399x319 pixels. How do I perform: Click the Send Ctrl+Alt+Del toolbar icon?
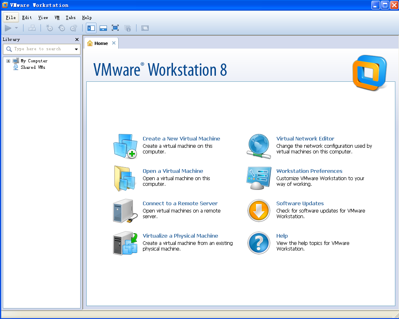click(x=32, y=28)
